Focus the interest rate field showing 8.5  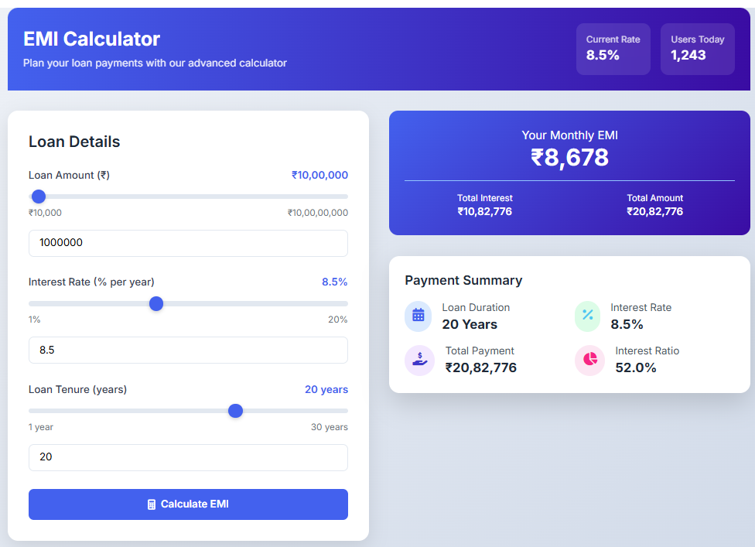188,350
